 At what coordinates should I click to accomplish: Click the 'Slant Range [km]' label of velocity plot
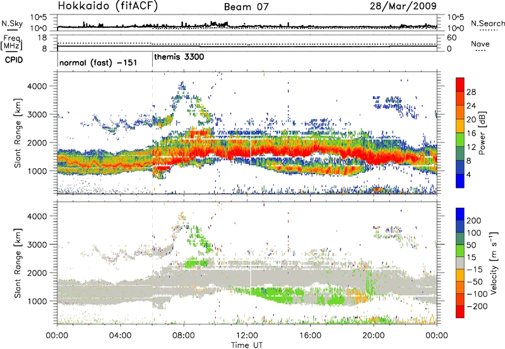[x=18, y=263]
